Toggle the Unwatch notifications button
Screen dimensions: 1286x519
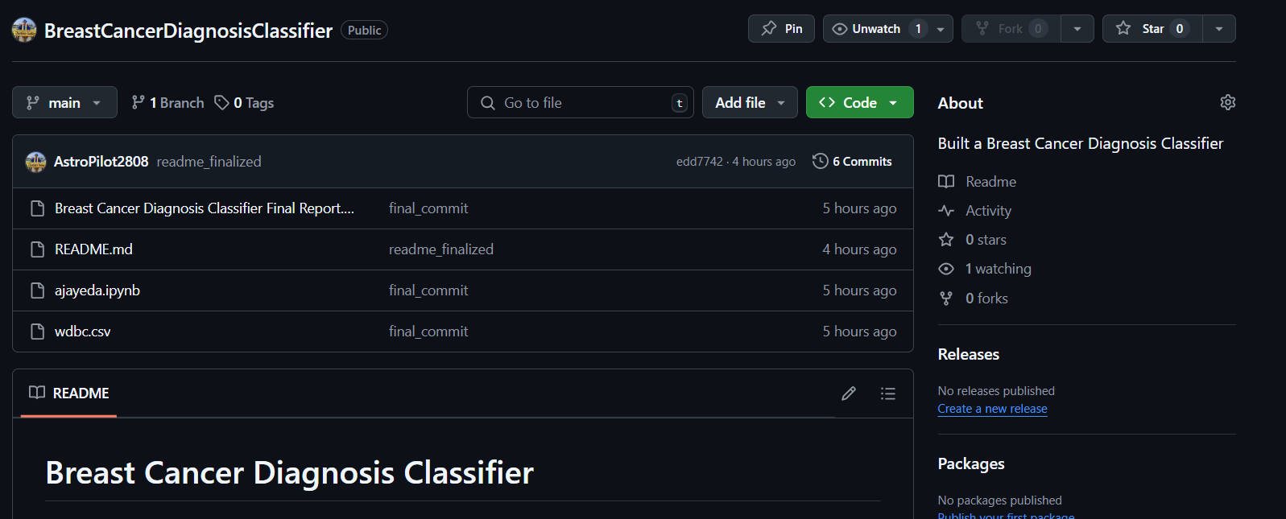(876, 29)
